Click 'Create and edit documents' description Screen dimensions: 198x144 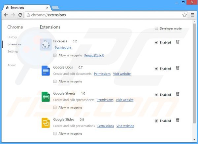(x=72, y=74)
